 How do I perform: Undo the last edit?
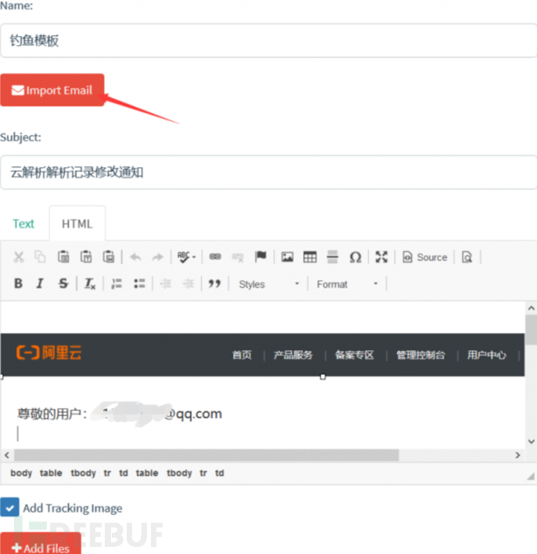[x=135, y=257]
